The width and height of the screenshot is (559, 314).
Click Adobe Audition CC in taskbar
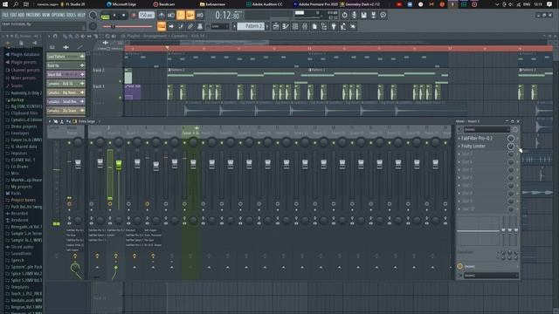click(x=264, y=4)
